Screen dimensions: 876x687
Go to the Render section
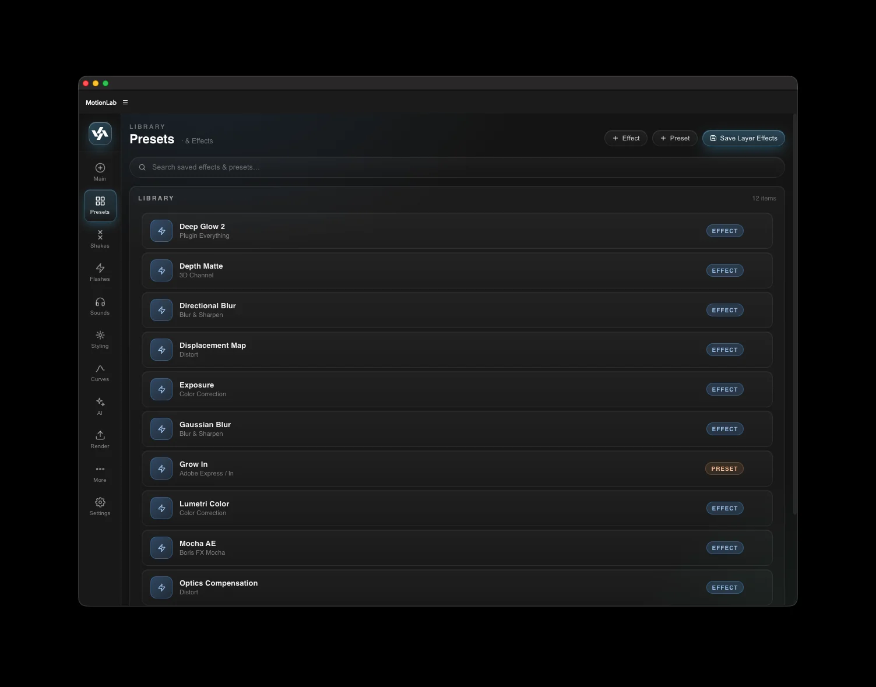100,439
